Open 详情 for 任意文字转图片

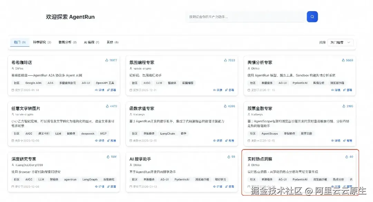click(100, 140)
